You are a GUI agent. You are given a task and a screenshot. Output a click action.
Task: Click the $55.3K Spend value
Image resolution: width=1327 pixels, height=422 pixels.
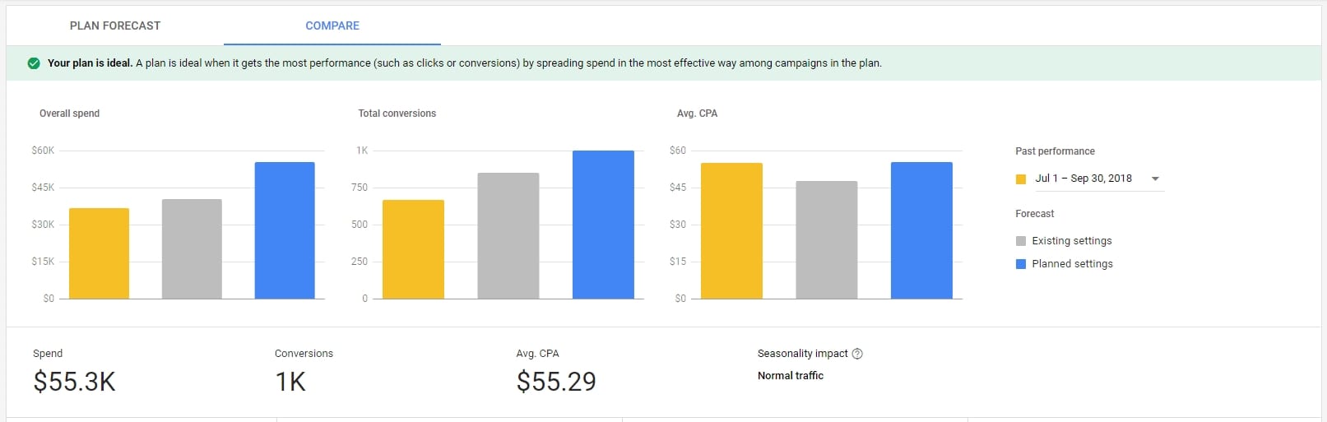click(74, 382)
